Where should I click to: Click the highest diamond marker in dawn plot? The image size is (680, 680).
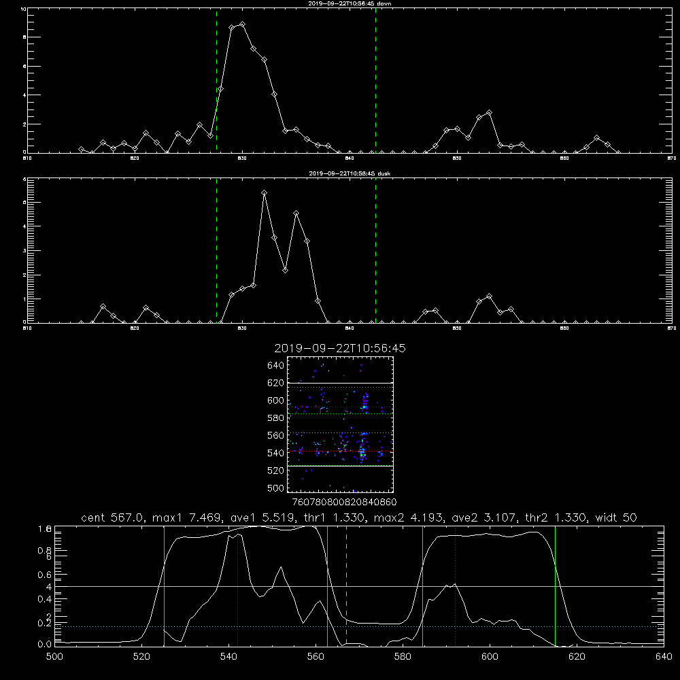(243, 24)
